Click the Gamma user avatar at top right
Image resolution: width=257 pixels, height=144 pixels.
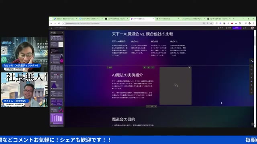click(252, 28)
